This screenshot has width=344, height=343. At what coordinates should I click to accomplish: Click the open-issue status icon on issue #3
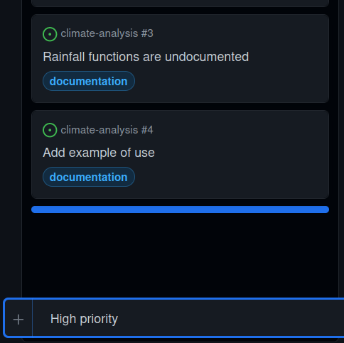[x=50, y=34]
